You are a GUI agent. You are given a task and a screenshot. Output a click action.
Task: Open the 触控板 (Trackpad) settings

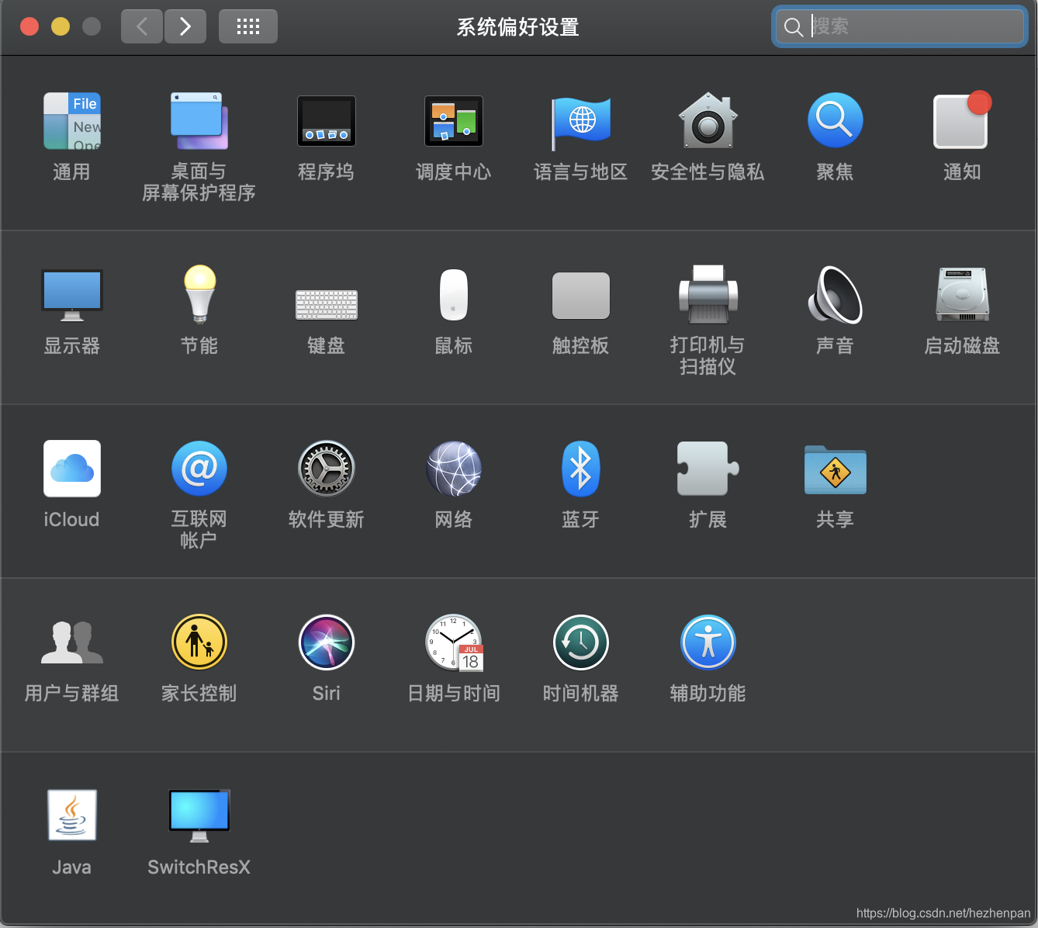[x=581, y=296]
